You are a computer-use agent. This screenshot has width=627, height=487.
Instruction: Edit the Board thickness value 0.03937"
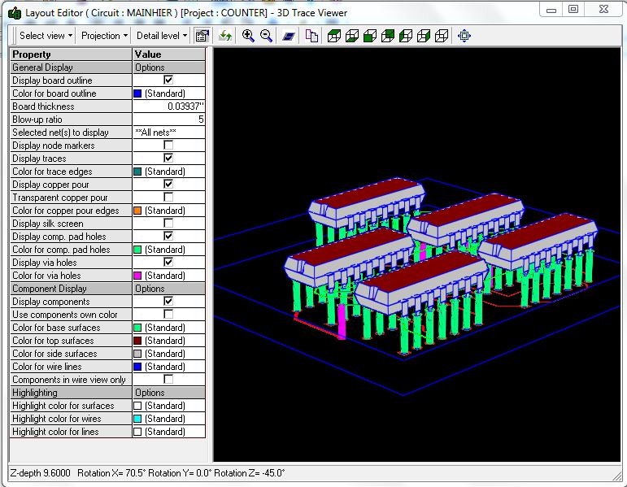169,107
